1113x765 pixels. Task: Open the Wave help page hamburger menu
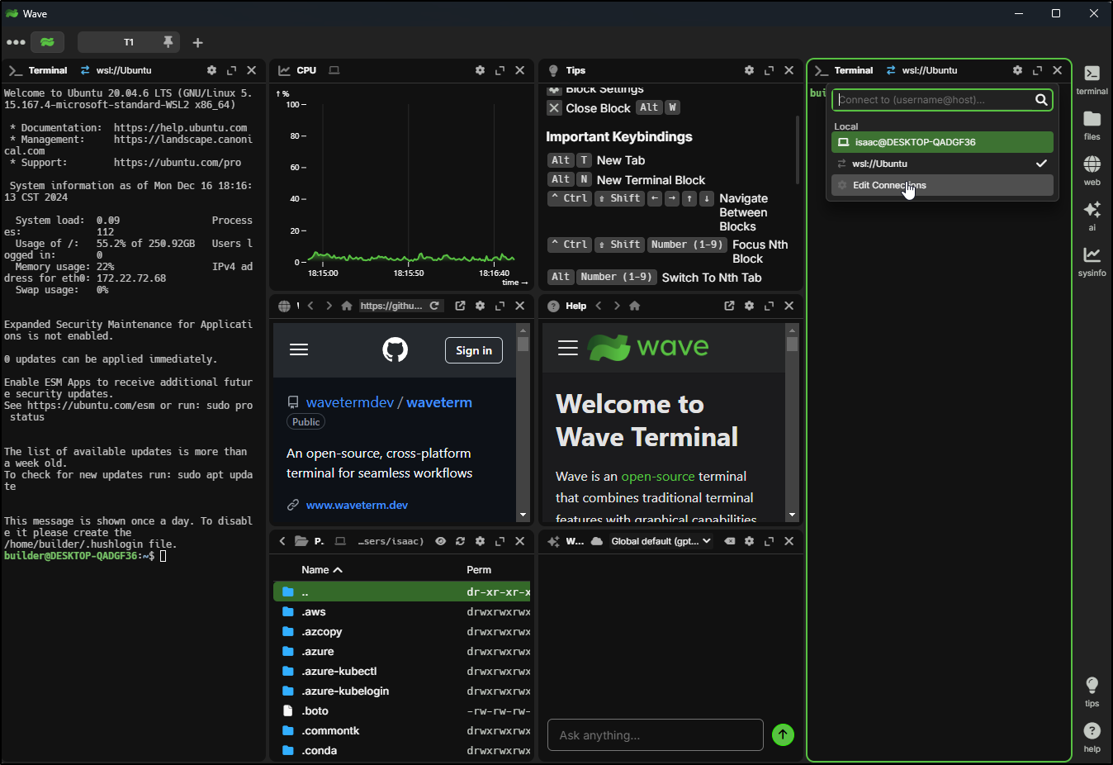click(x=567, y=348)
